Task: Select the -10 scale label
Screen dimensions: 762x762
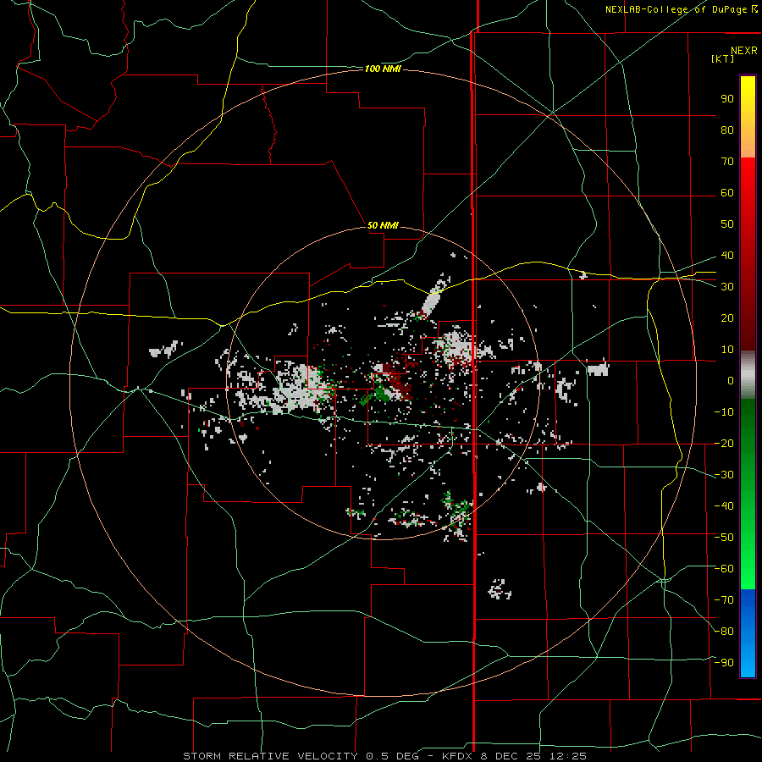Action: point(724,412)
